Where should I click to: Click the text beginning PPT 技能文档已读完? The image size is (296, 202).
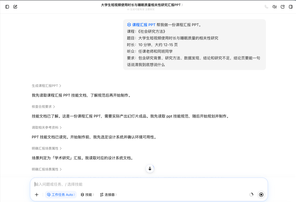click(95, 137)
